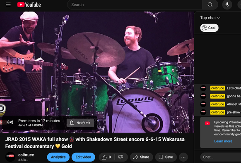
Task: Click the 3.58K subscriber count
Action: coord(23,160)
